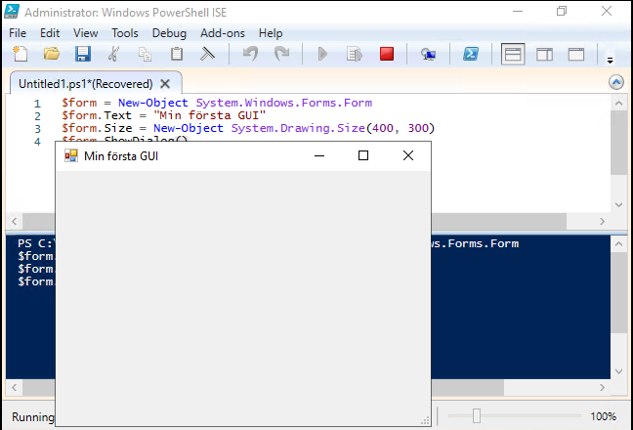Click the Cut scissors icon
Screen dimensions: 633x430
(x=114, y=55)
